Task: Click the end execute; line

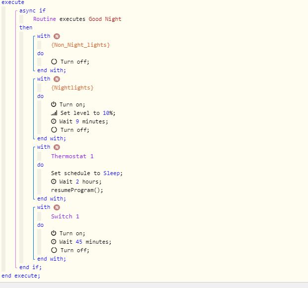Action: [21, 276]
